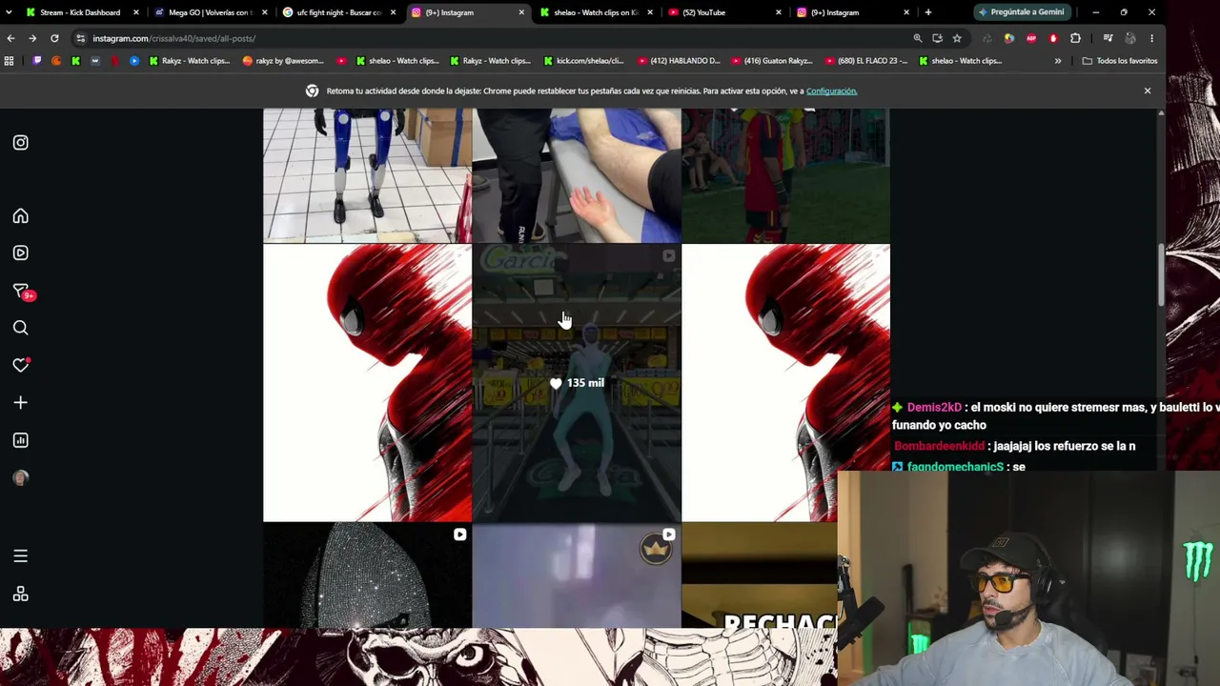Create a new Instagram post
The height and width of the screenshot is (686, 1220).
pyautogui.click(x=20, y=403)
